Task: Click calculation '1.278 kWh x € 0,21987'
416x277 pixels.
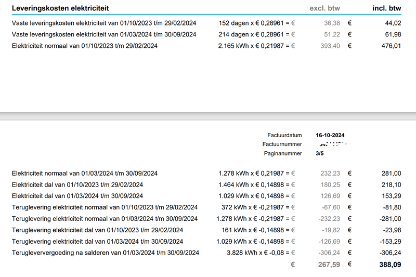Action: [251, 174]
